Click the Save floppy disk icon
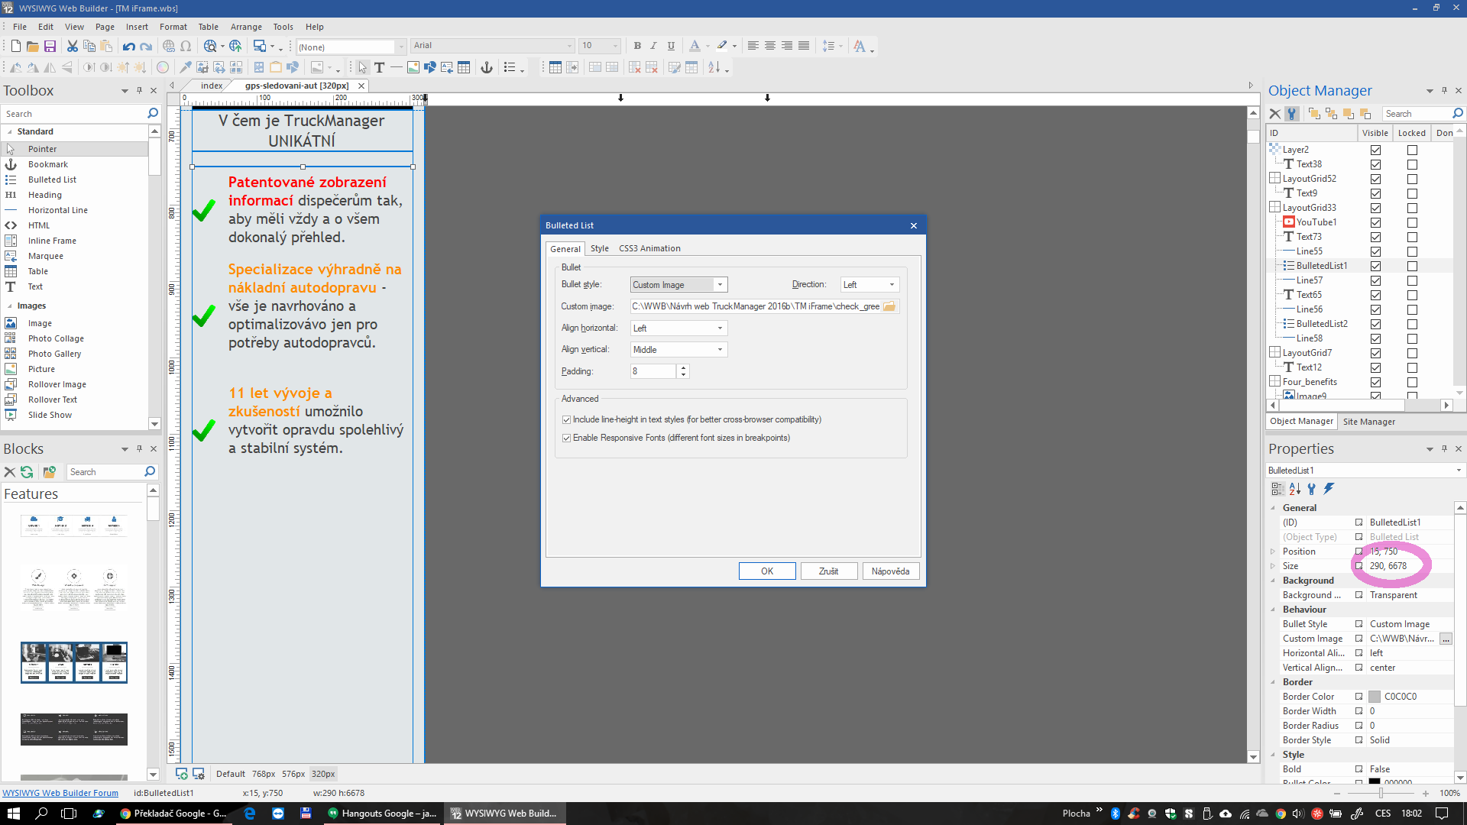 click(x=50, y=47)
